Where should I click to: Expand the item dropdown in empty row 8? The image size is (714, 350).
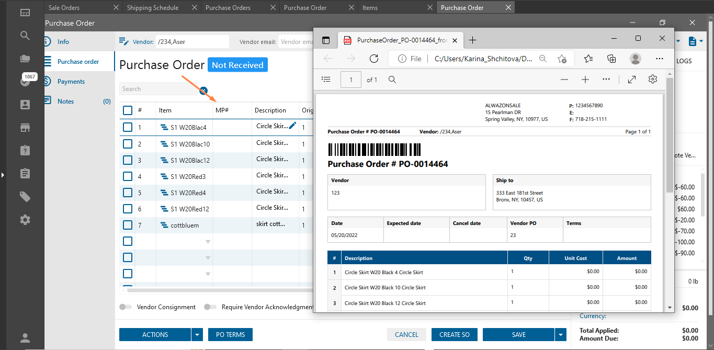[x=208, y=242]
